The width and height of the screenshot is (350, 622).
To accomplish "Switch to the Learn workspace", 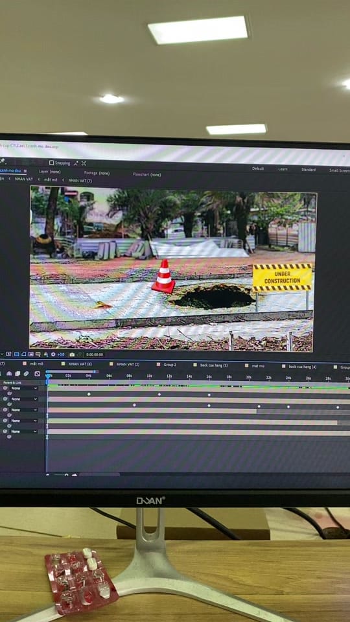I will click(283, 169).
